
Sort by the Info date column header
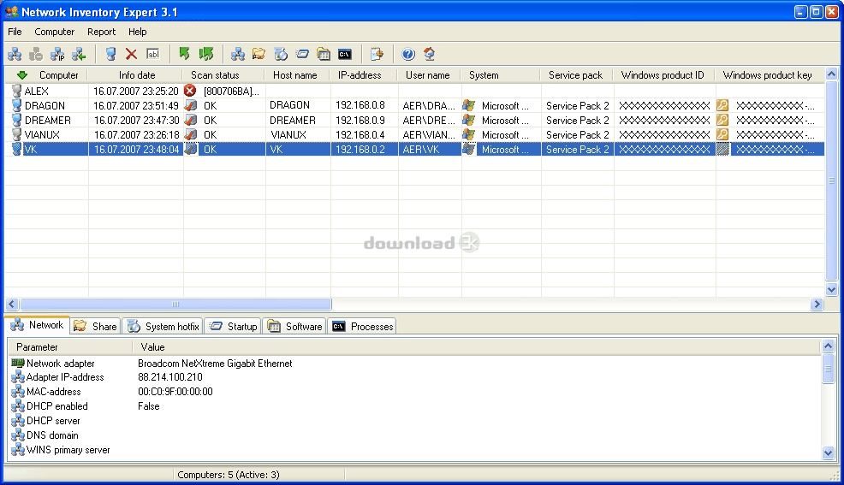[137, 75]
